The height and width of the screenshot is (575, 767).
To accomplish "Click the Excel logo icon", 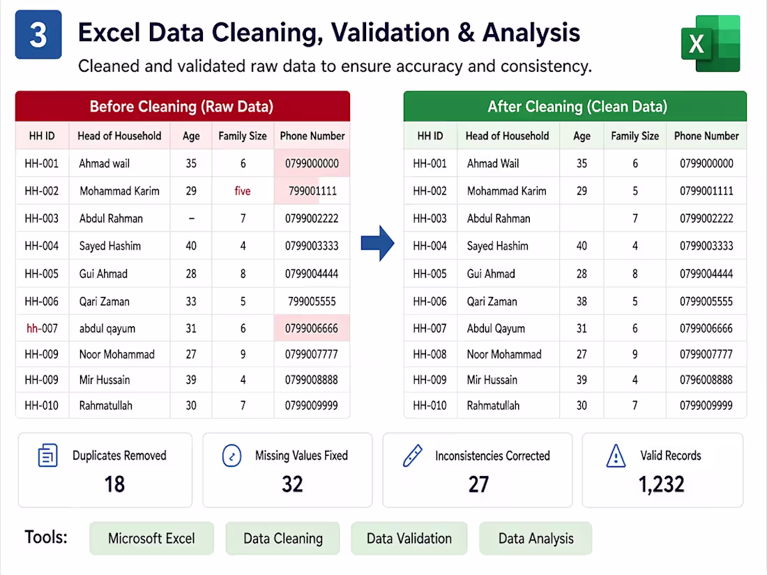I will point(711,43).
